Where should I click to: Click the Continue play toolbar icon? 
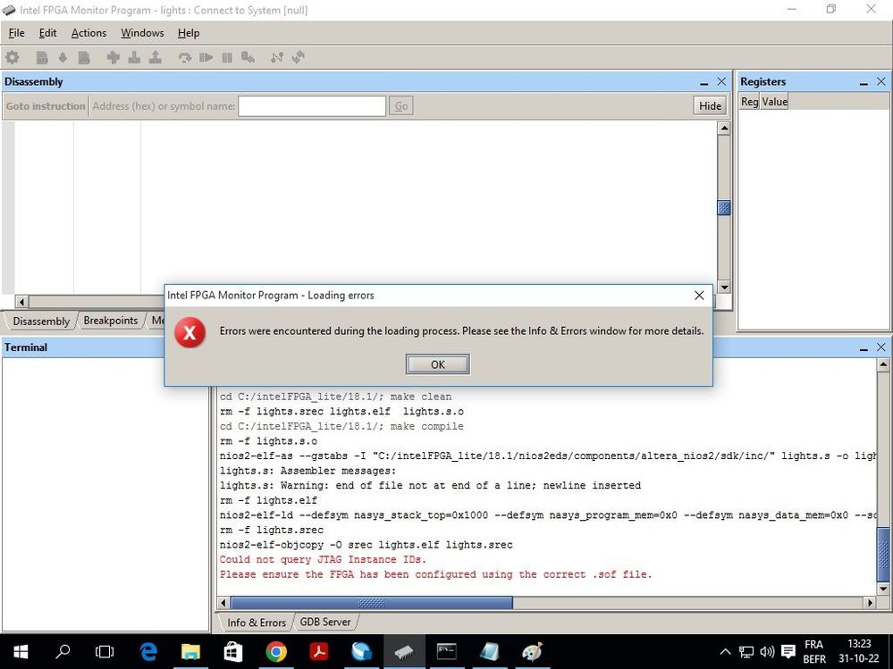(x=206, y=57)
